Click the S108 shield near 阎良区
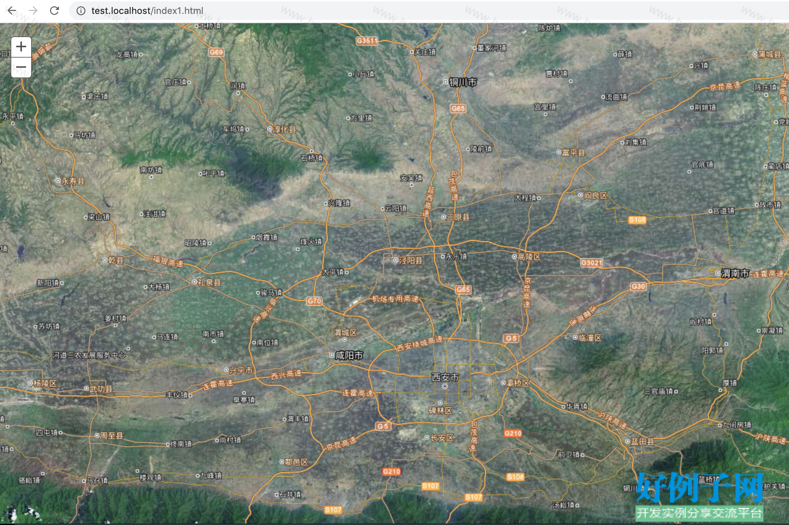789x525 pixels. pos(637,220)
